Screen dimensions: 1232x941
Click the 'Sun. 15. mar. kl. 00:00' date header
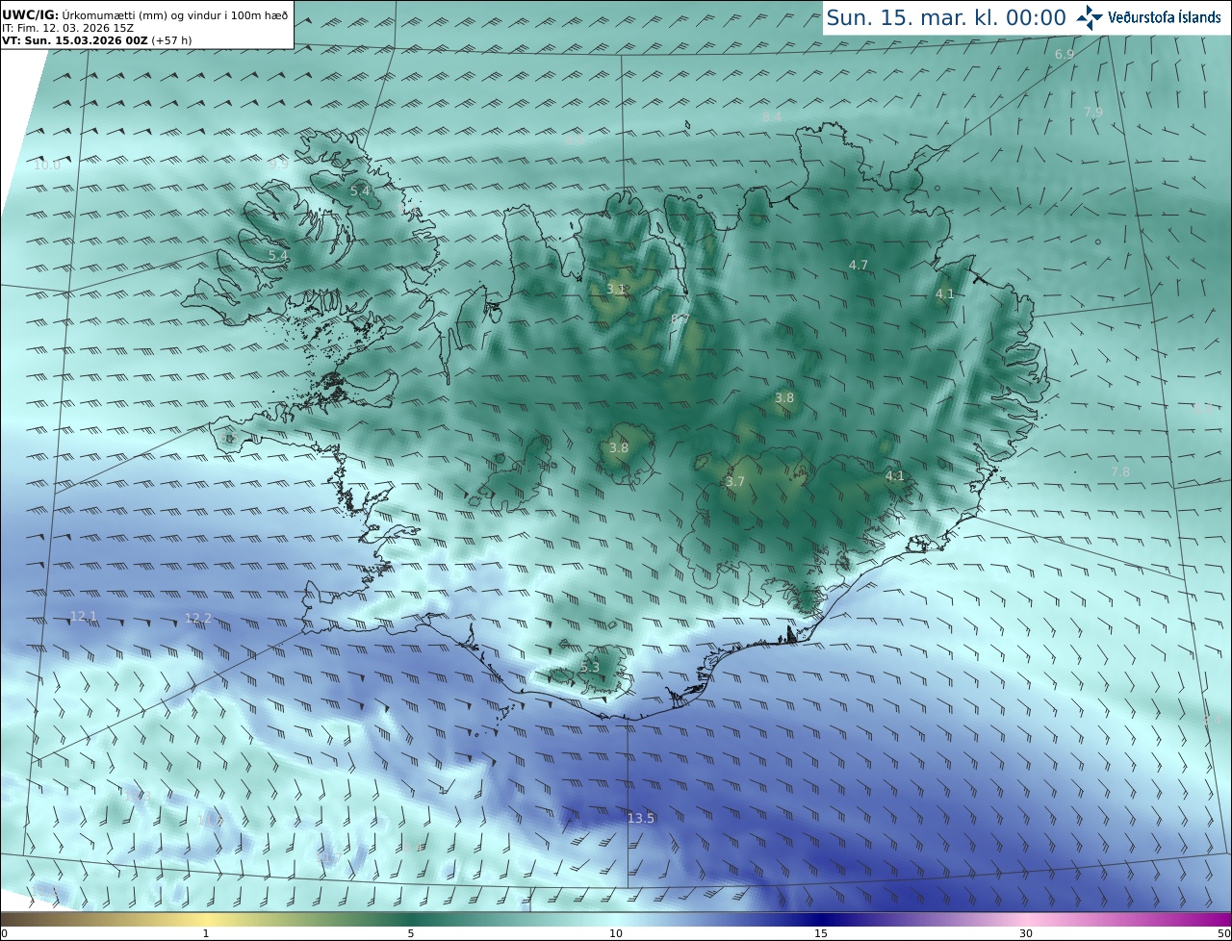click(946, 17)
